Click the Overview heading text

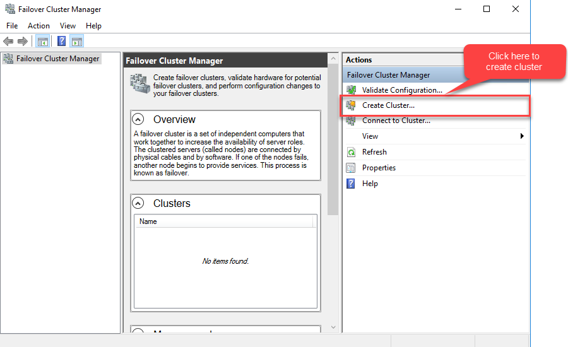tap(174, 119)
